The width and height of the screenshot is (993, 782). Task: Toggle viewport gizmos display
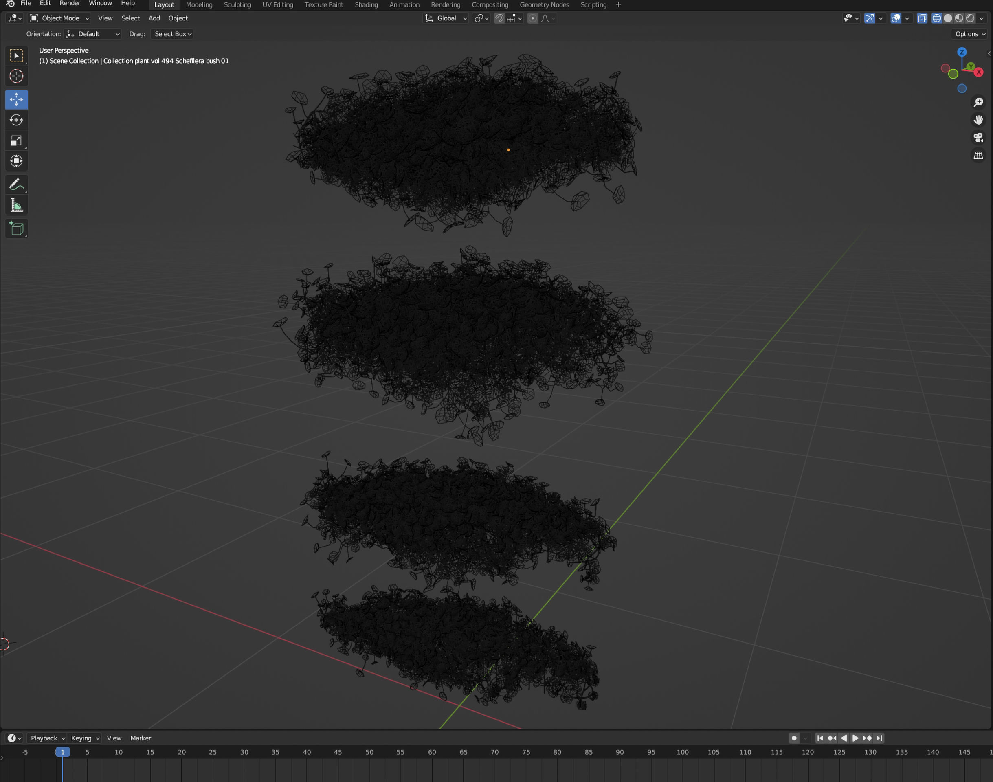coord(869,18)
